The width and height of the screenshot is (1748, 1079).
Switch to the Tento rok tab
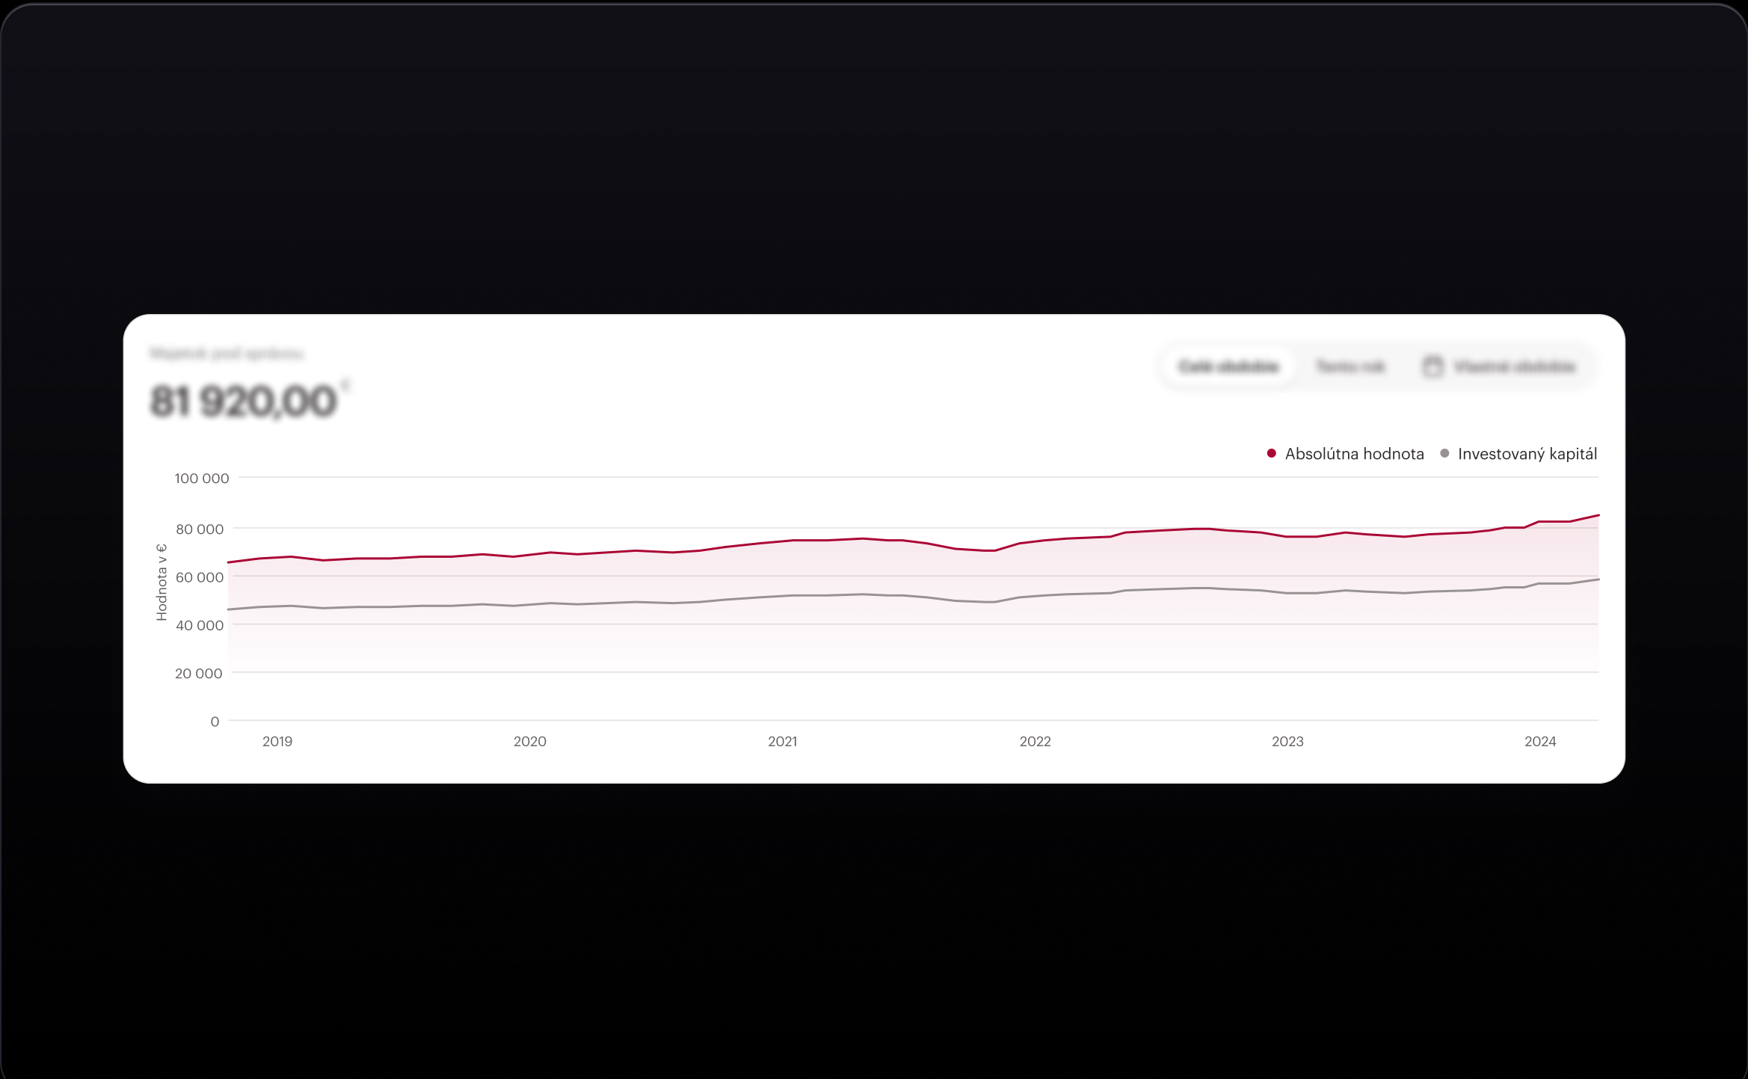[x=1350, y=366]
